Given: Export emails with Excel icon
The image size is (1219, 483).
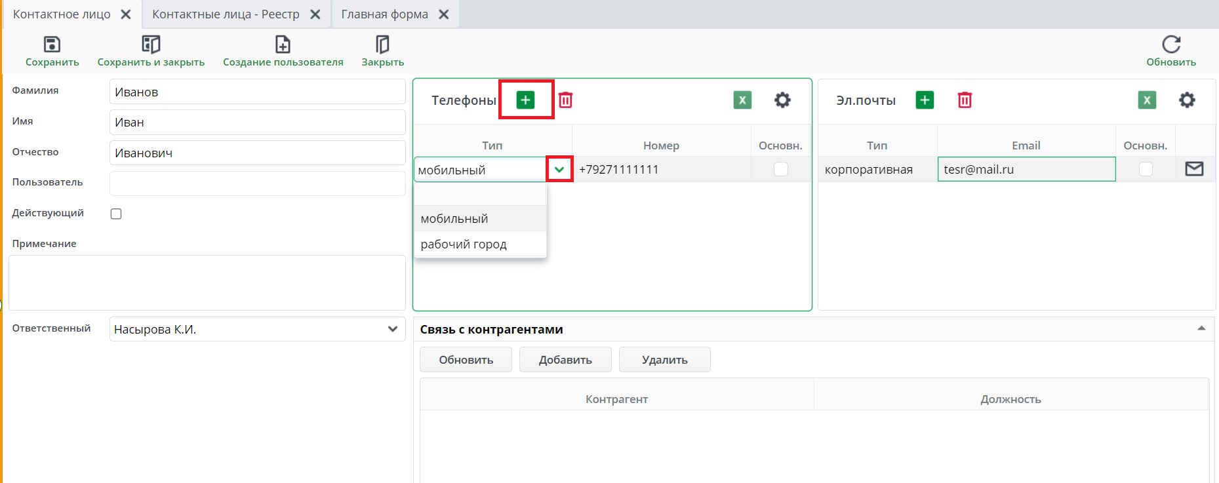Looking at the screenshot, I should pyautogui.click(x=1146, y=100).
